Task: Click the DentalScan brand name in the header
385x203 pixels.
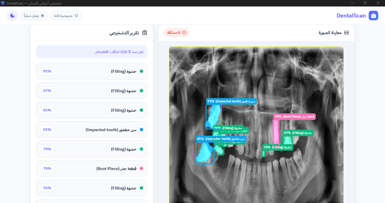Action: click(351, 16)
